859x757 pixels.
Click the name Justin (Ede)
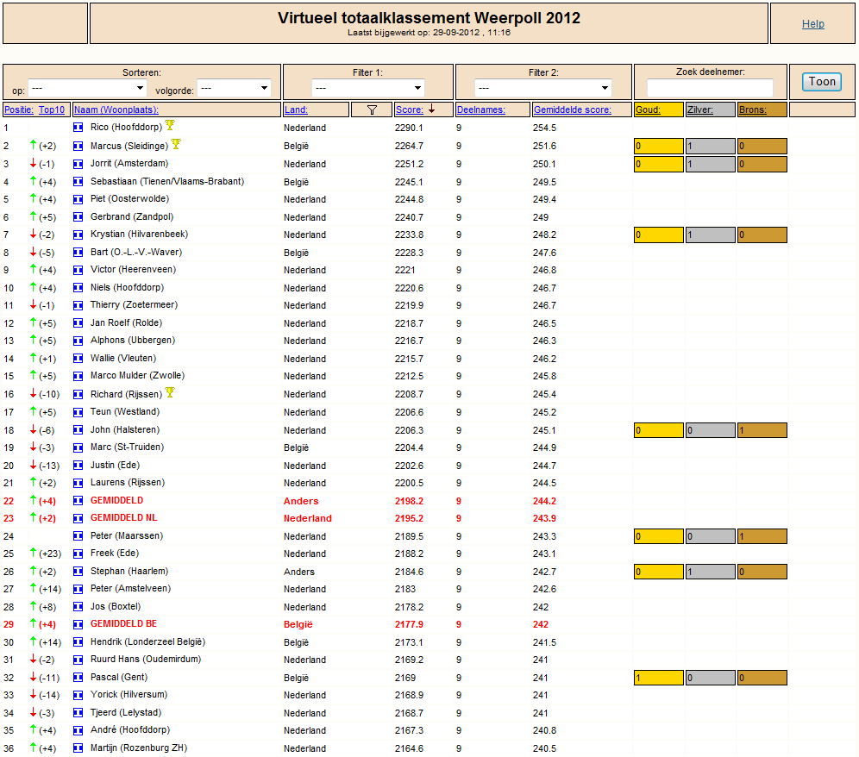tap(115, 465)
